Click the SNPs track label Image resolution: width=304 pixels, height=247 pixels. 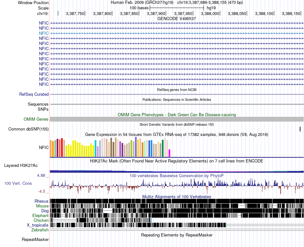43,109
